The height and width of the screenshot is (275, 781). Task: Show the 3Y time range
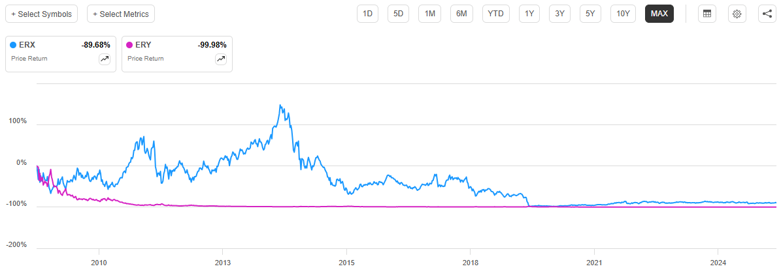click(x=560, y=14)
